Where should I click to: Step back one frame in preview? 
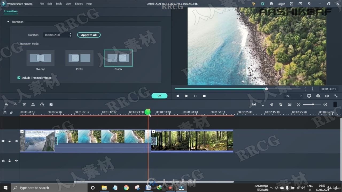[178, 96]
